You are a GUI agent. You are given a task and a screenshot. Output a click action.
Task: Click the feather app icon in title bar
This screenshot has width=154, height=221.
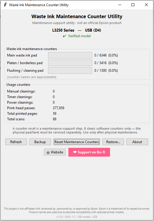tap(5, 5)
